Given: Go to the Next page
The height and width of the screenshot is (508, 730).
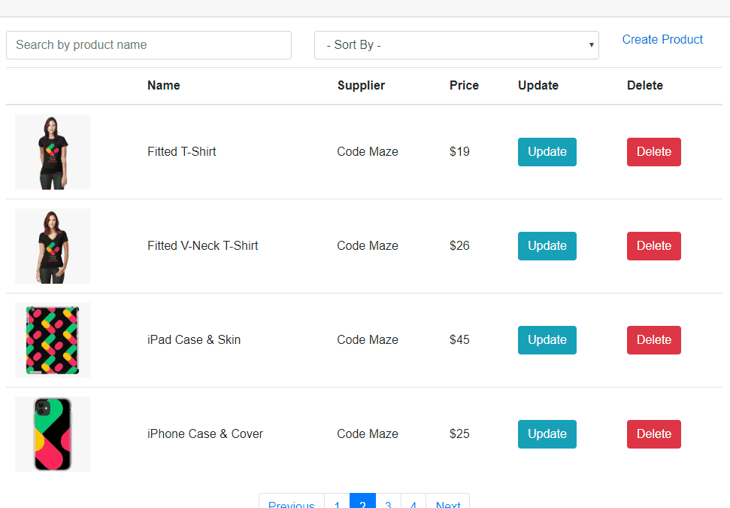Looking at the screenshot, I should (448, 503).
